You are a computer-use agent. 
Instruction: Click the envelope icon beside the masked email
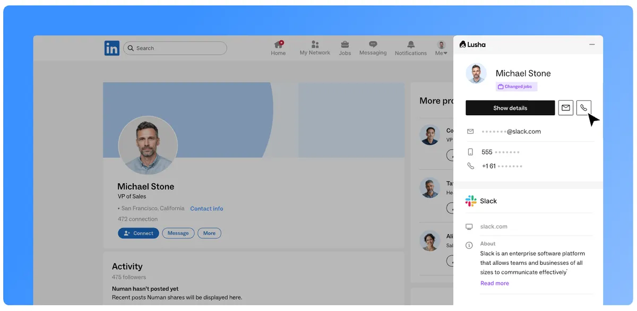470,131
